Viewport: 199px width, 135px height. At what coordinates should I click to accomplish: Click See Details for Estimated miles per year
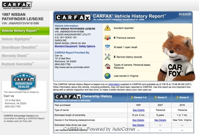(x=138, y=125)
